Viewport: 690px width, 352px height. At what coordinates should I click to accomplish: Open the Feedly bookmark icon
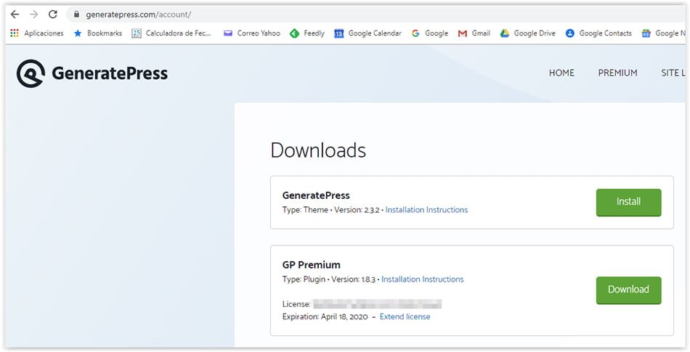(294, 33)
